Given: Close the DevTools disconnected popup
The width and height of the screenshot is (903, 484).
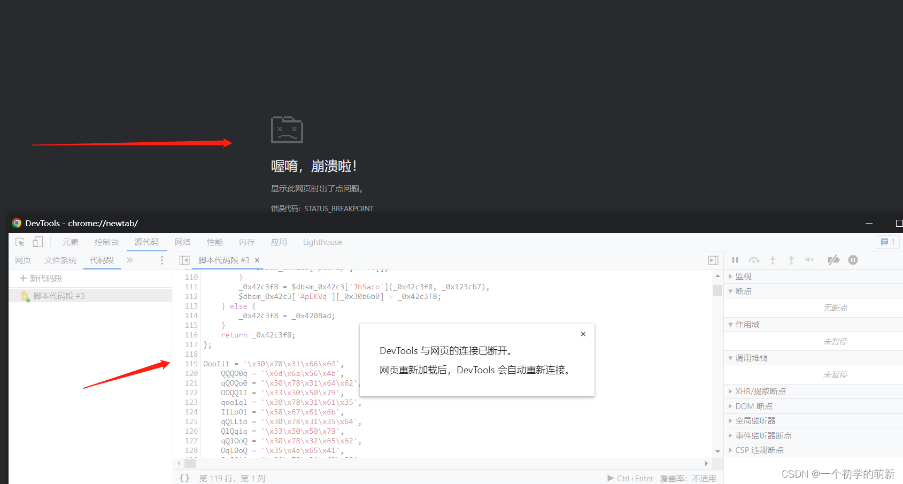Looking at the screenshot, I should click(583, 334).
